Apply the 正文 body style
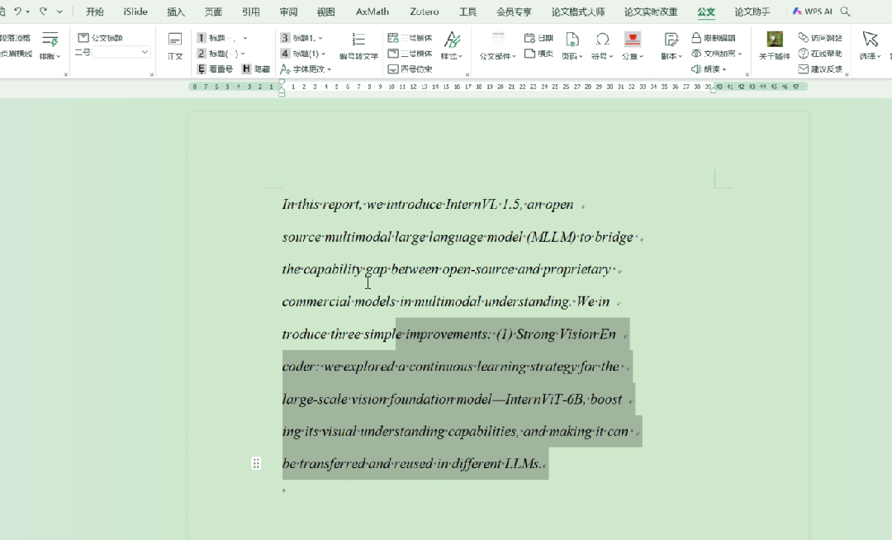Viewport: 892px width, 540px height. [x=175, y=46]
